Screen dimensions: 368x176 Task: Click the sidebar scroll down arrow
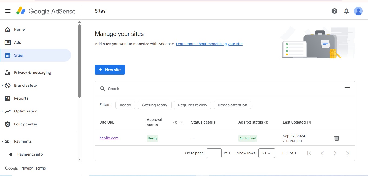point(79,159)
